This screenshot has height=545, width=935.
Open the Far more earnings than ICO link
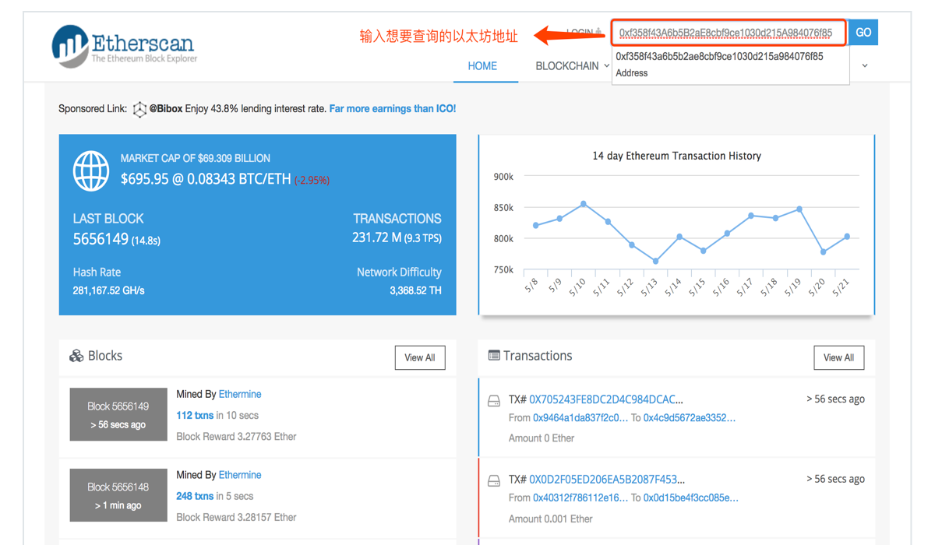point(392,109)
